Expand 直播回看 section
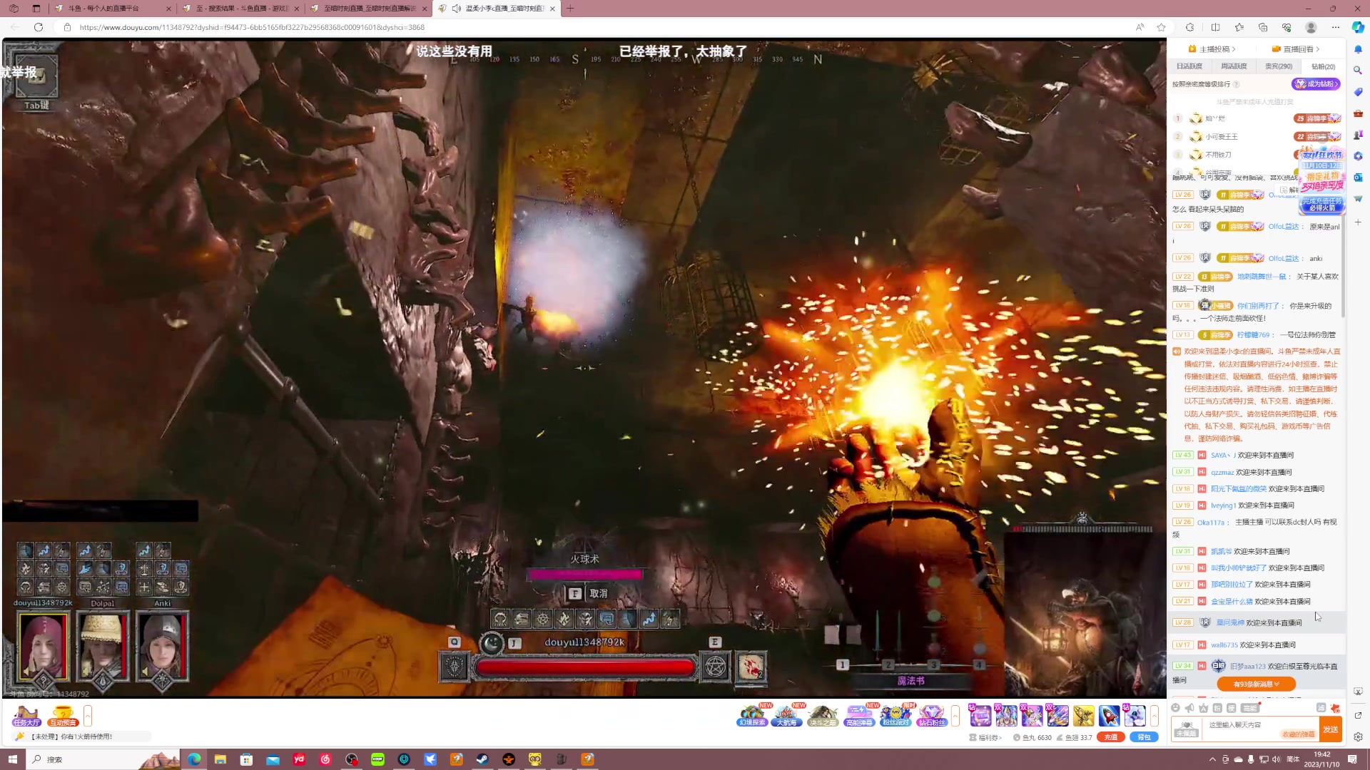The image size is (1370, 770). pos(1296,49)
